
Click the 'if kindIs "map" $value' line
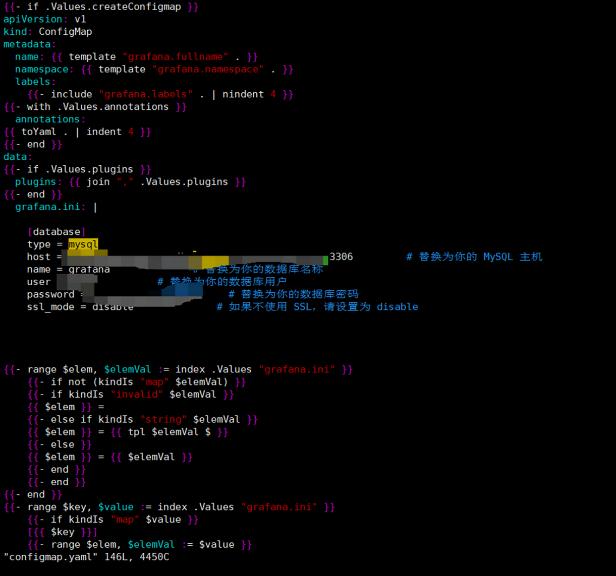pyautogui.click(x=113, y=520)
